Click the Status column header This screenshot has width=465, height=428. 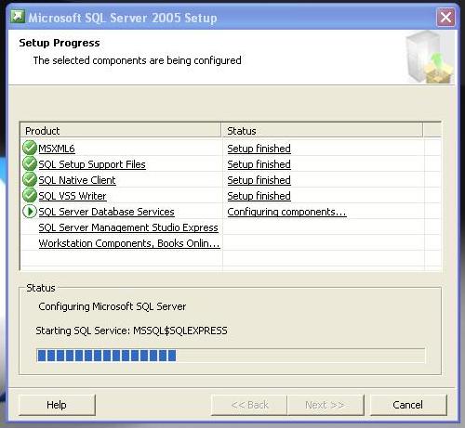(322, 131)
